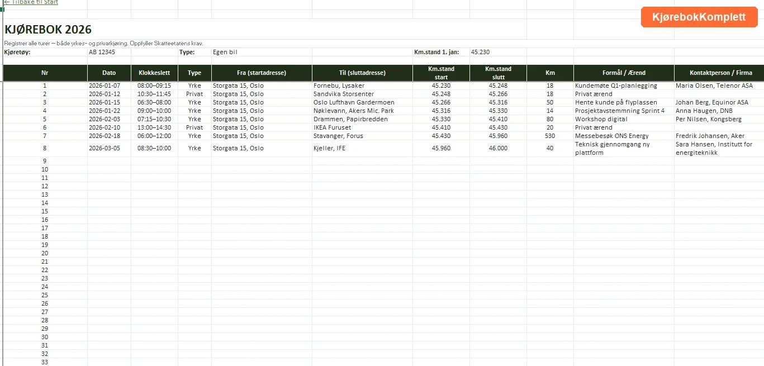764x366 pixels.
Task: Click the time cell '13:00–14:30'
Action: (x=154, y=128)
